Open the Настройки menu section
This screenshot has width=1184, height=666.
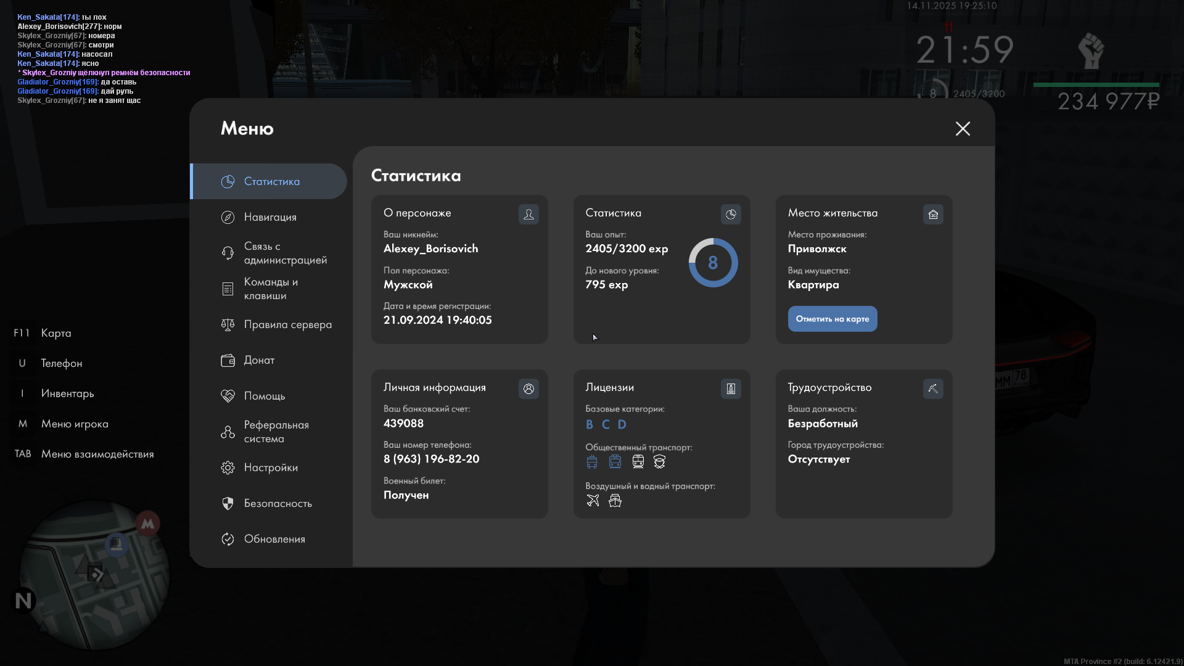pyautogui.click(x=270, y=467)
